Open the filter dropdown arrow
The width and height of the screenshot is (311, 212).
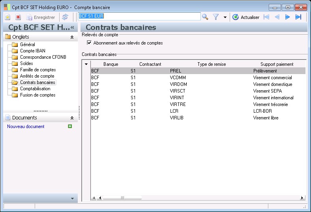tap(225, 17)
